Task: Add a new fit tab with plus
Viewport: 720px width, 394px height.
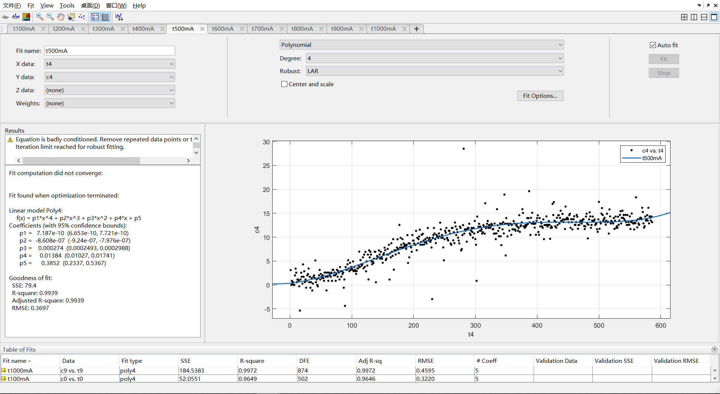Action: pos(417,29)
